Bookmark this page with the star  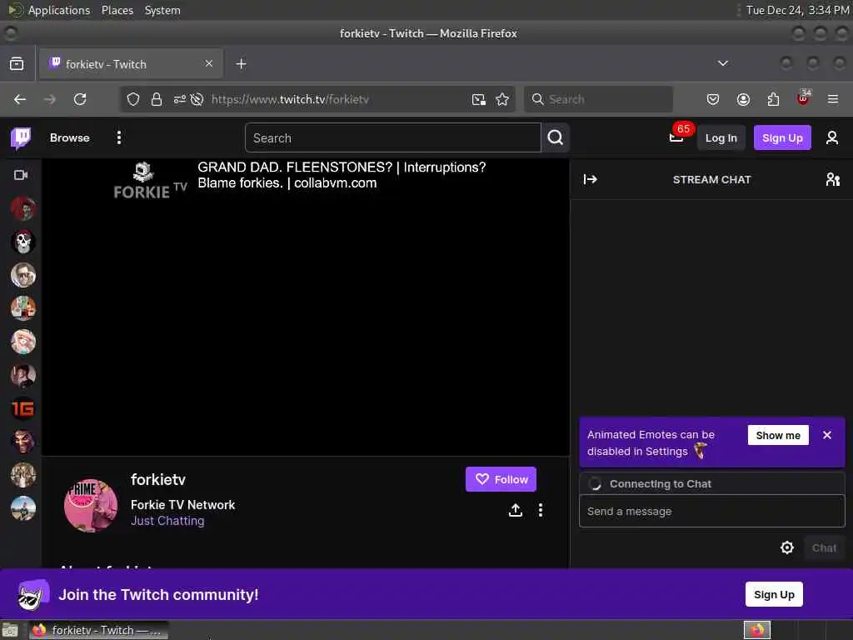pyautogui.click(x=502, y=99)
